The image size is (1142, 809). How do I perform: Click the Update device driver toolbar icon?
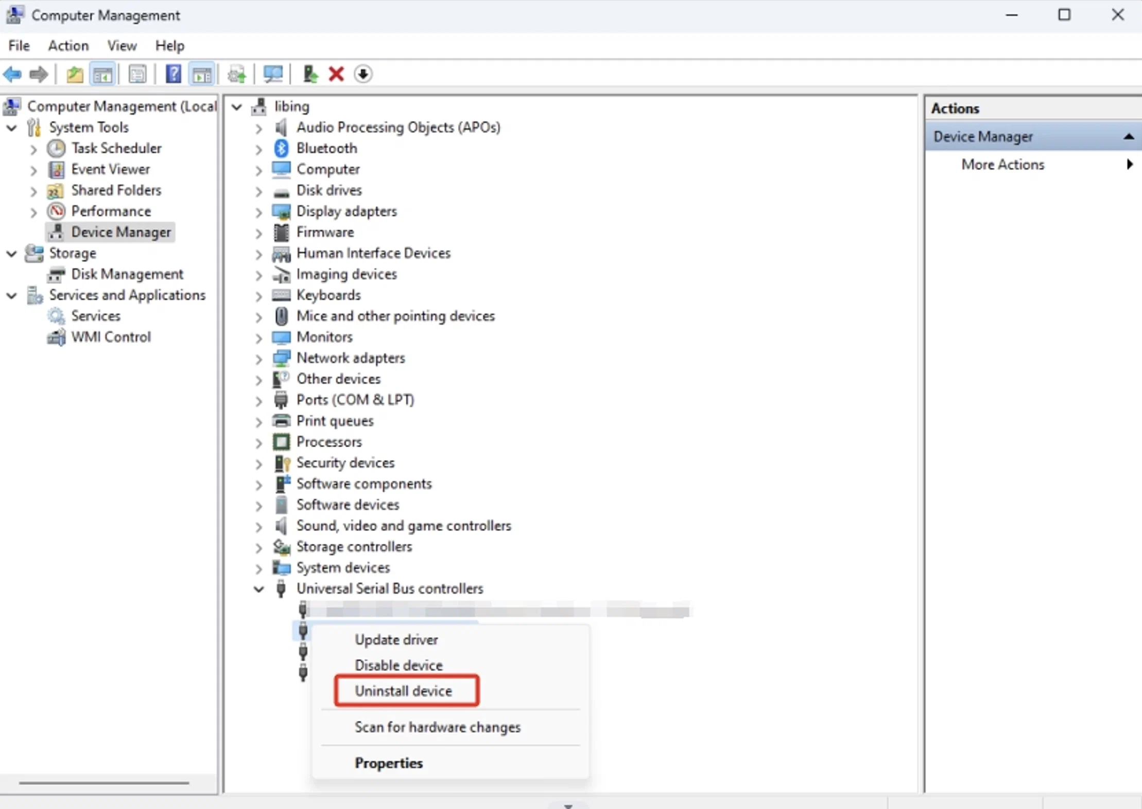pyautogui.click(x=310, y=75)
